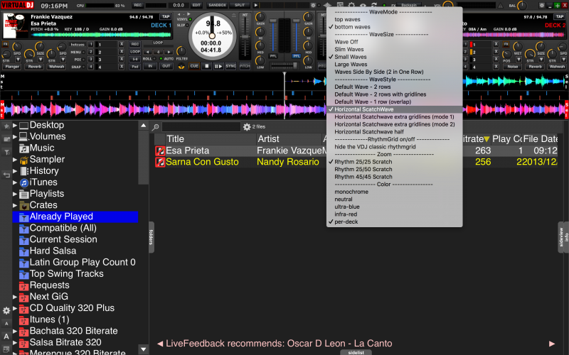
Task: Click the loop IN button on Deck 1
Action: point(150,66)
